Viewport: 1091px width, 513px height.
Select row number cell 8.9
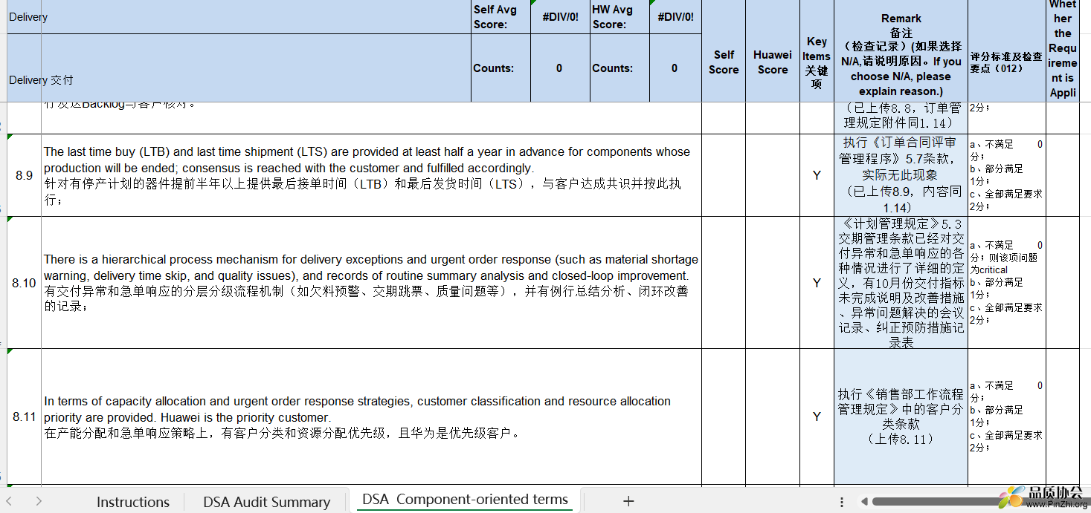coord(24,175)
